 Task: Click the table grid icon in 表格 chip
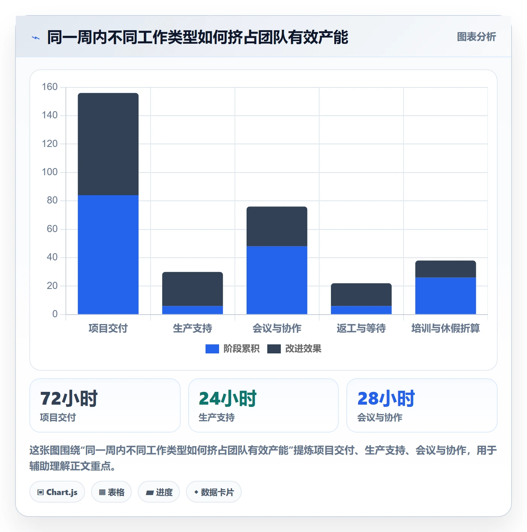102,492
